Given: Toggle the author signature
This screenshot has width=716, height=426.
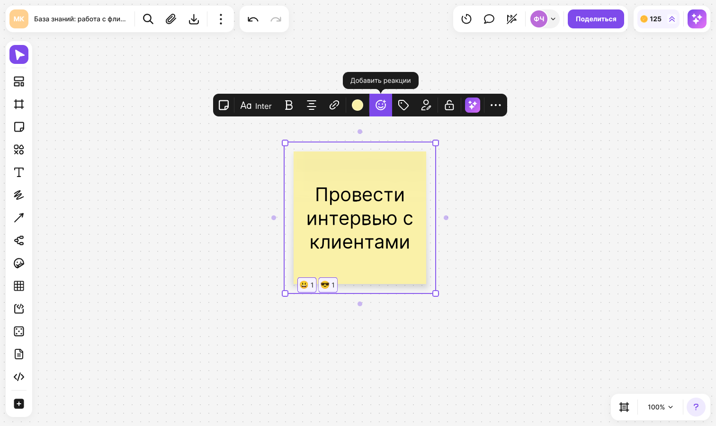Looking at the screenshot, I should pyautogui.click(x=426, y=105).
